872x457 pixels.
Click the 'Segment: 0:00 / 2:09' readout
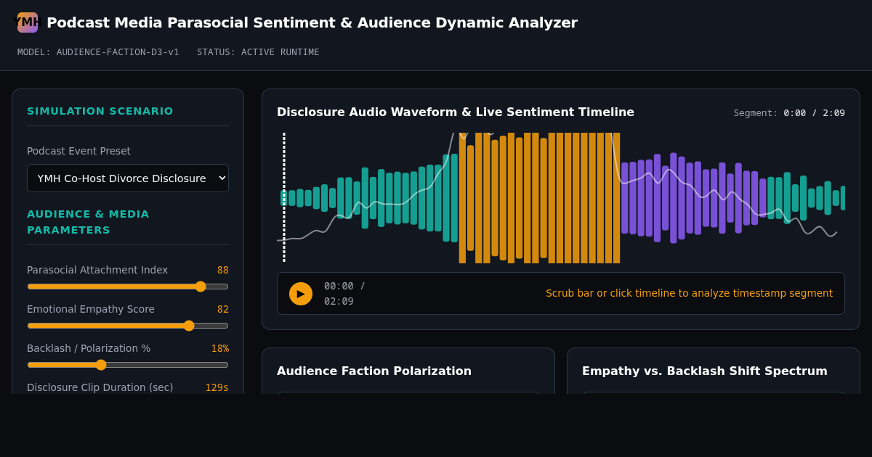point(789,113)
